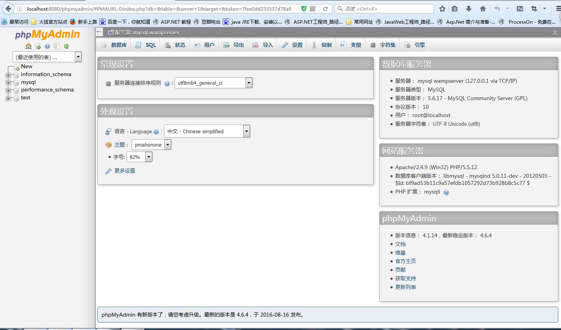Screen dimensions: 561x330
Task: Expand the mysql database node
Action: pos(8,83)
